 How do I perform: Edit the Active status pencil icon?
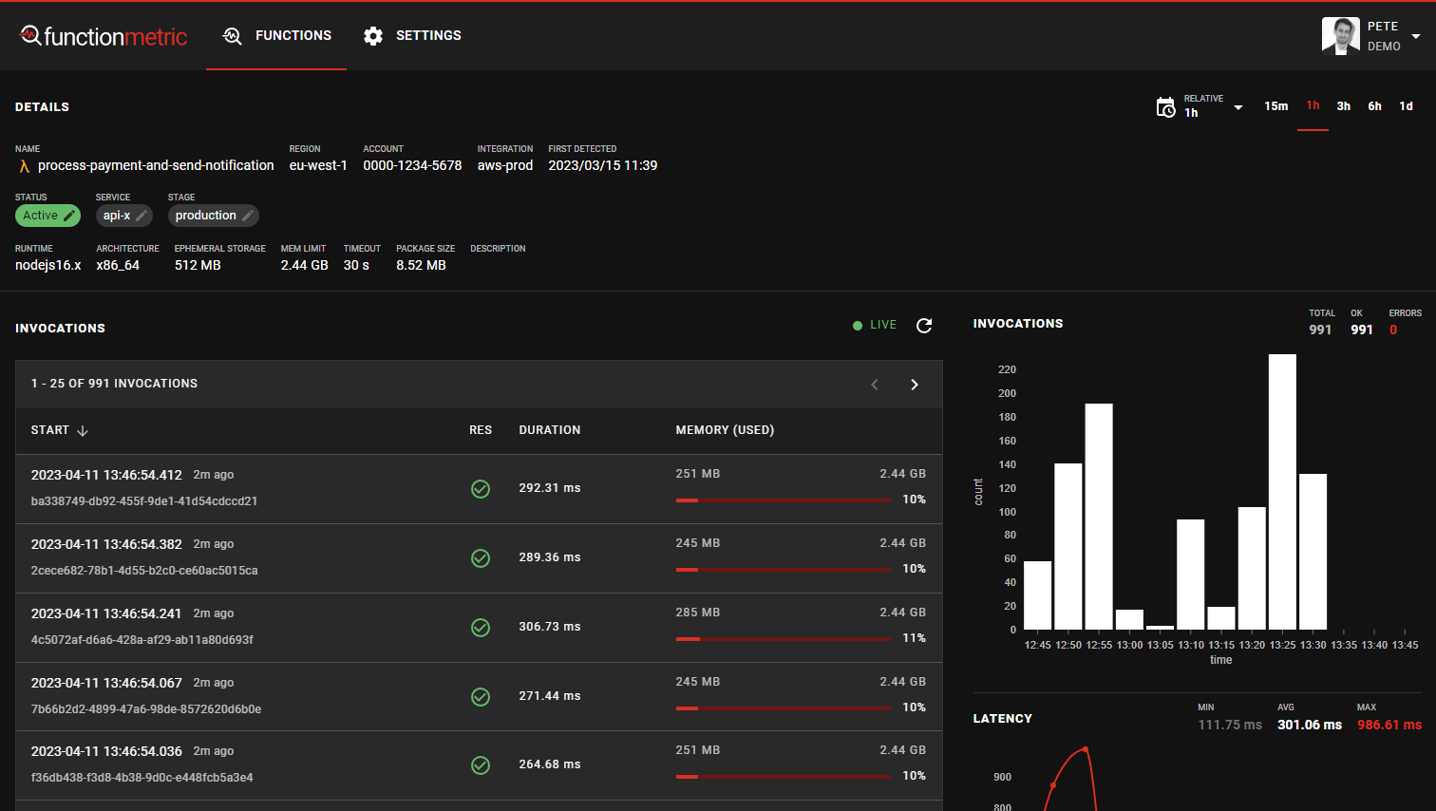68,216
